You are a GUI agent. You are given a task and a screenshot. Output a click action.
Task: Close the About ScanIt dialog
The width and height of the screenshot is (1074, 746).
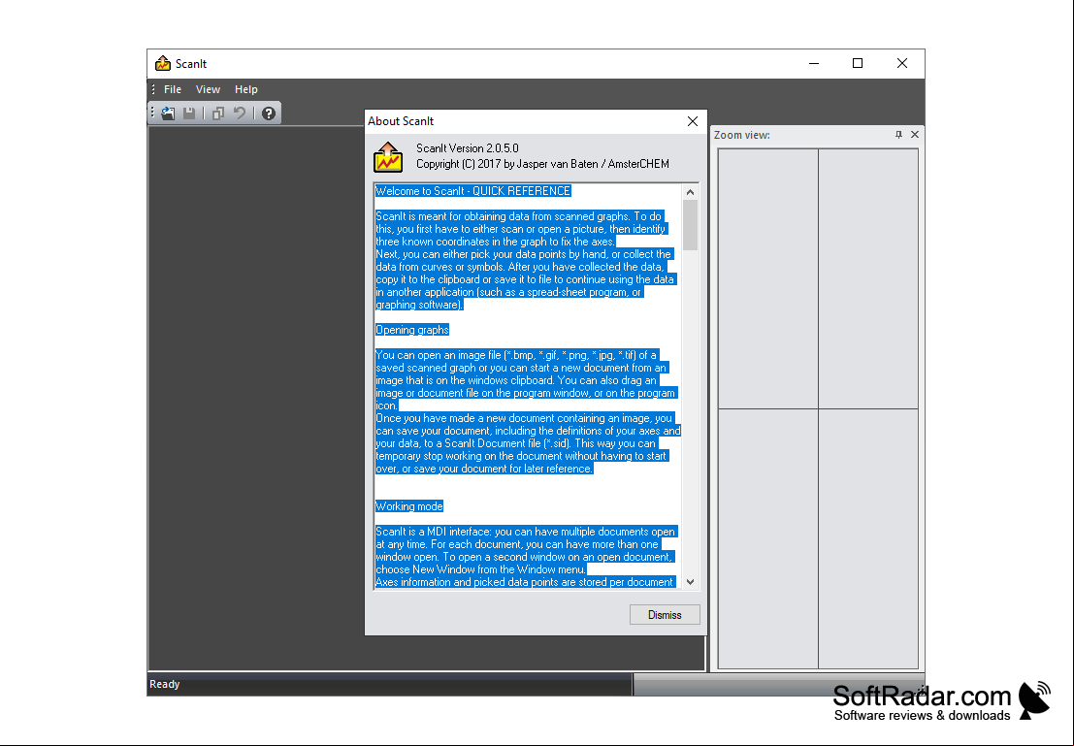tap(693, 121)
